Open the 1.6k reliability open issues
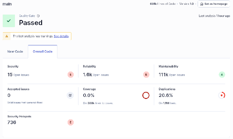This screenshot has width=233, height=139. (x=88, y=75)
